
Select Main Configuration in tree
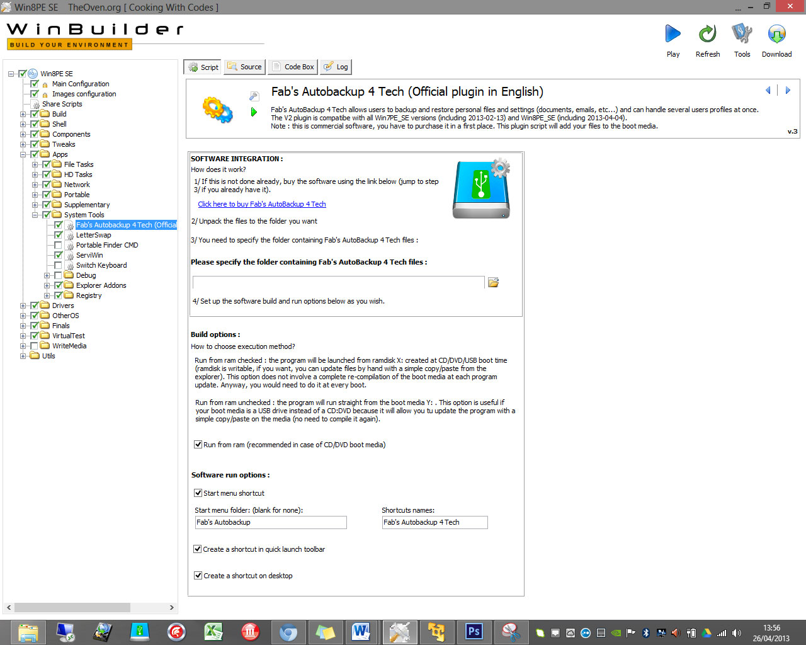81,84
